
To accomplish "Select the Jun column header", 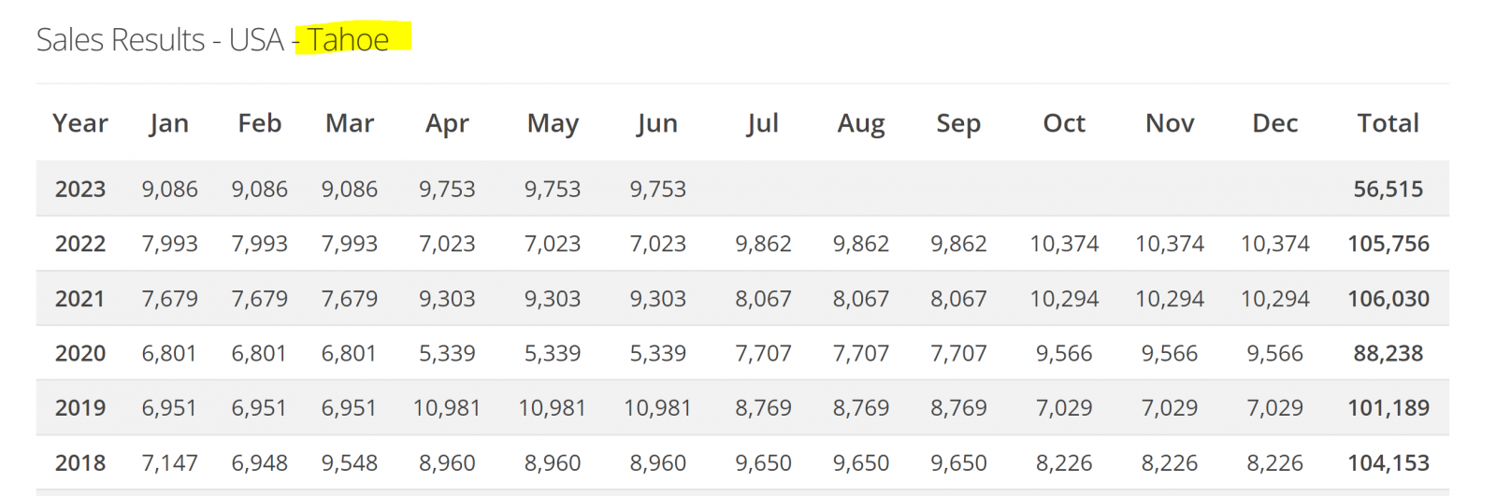I will coord(657,123).
